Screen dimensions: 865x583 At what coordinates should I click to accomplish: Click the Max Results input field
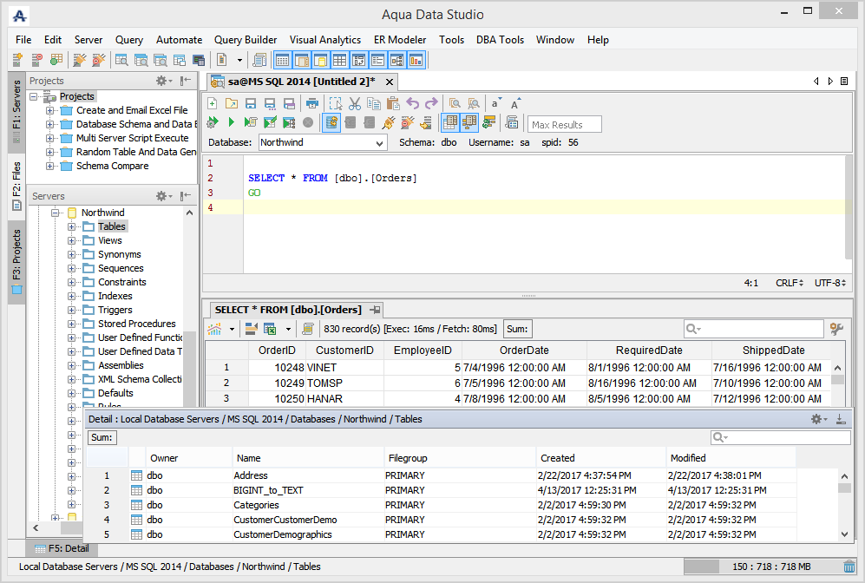pos(565,124)
